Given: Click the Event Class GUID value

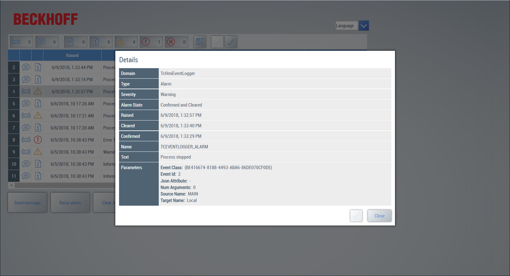Looking at the screenshot, I should (228, 168).
